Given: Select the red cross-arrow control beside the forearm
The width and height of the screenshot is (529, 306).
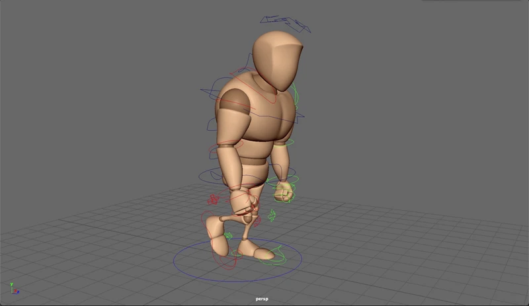Looking at the screenshot, I should 213,200.
